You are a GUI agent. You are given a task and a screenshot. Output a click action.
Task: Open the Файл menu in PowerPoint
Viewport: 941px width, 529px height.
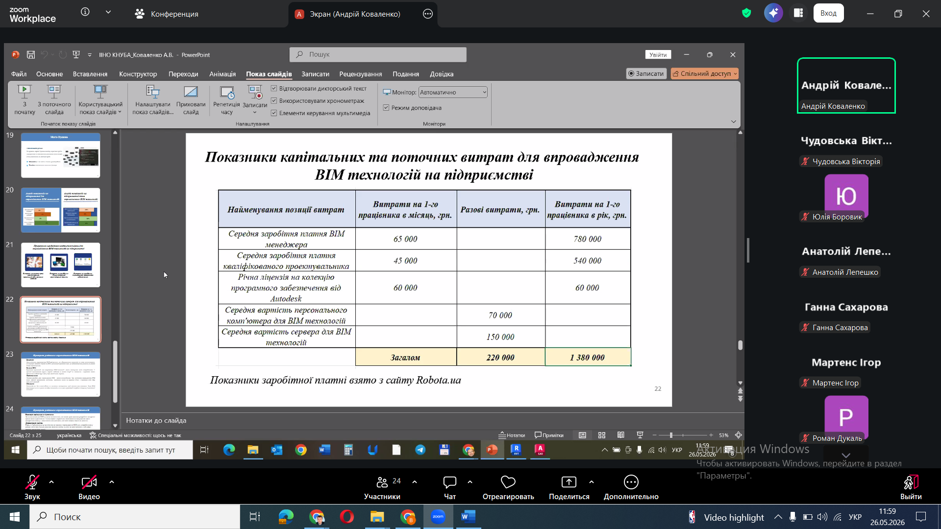pyautogui.click(x=19, y=74)
